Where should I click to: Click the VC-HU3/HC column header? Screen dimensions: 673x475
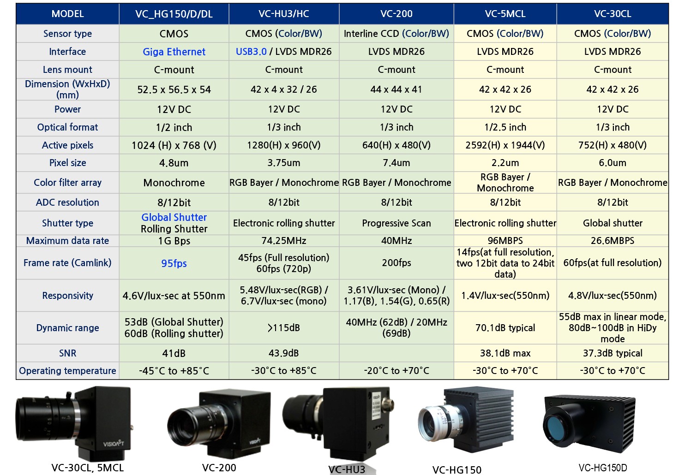[284, 14]
